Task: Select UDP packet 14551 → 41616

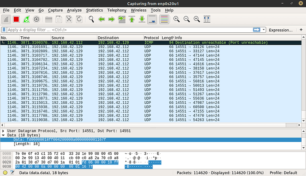Action: [x=151, y=64]
